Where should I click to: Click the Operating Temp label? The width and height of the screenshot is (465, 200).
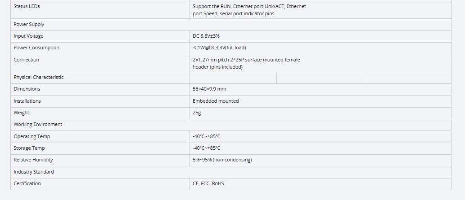coord(32,136)
